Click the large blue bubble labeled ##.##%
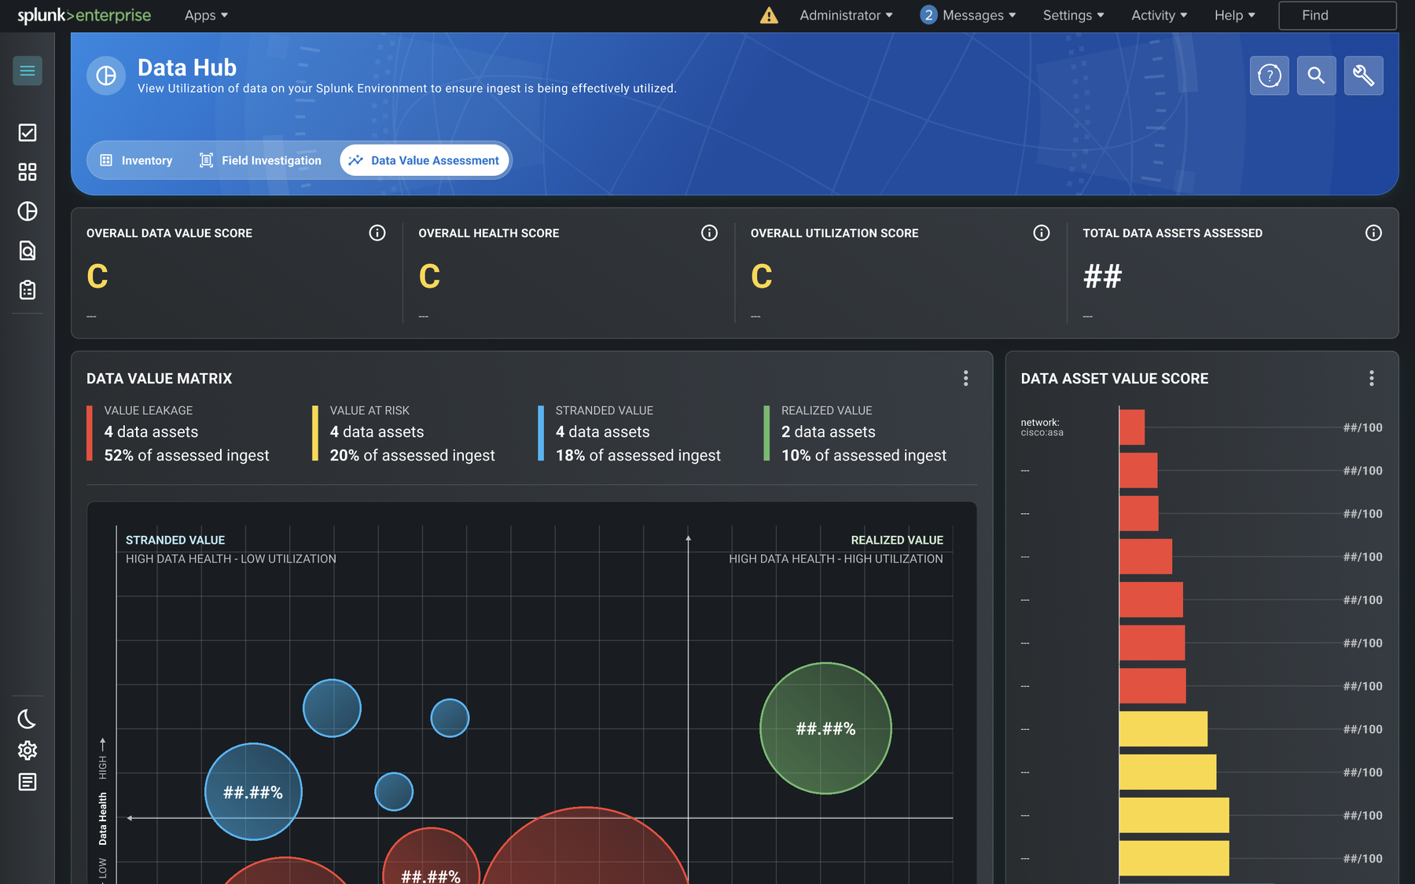 click(253, 791)
